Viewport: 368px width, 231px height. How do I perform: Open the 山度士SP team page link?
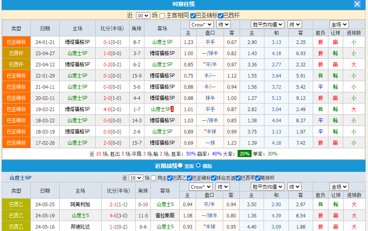(x=163, y=42)
